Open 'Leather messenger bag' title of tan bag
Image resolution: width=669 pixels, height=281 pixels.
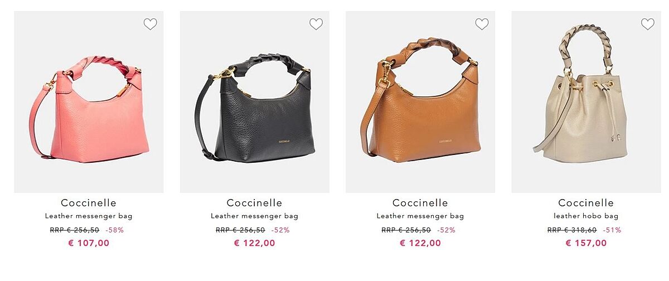click(x=420, y=216)
